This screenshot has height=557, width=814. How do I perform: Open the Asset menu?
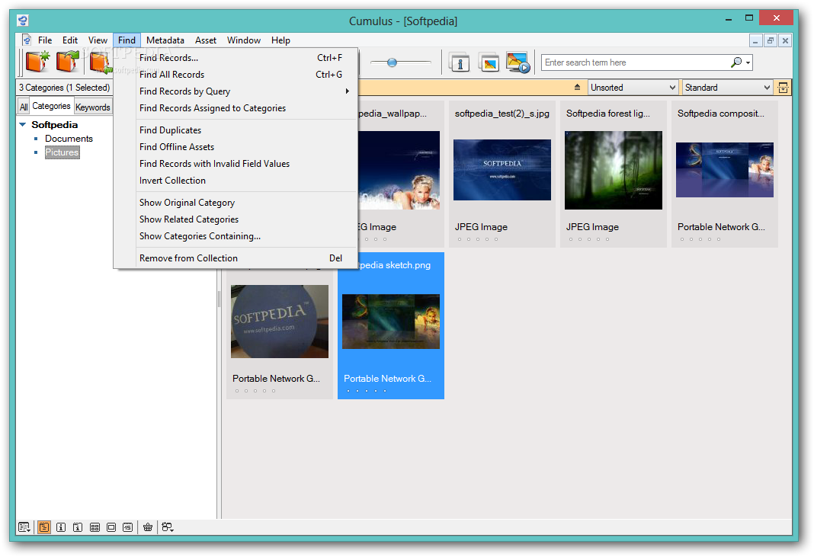click(x=206, y=40)
